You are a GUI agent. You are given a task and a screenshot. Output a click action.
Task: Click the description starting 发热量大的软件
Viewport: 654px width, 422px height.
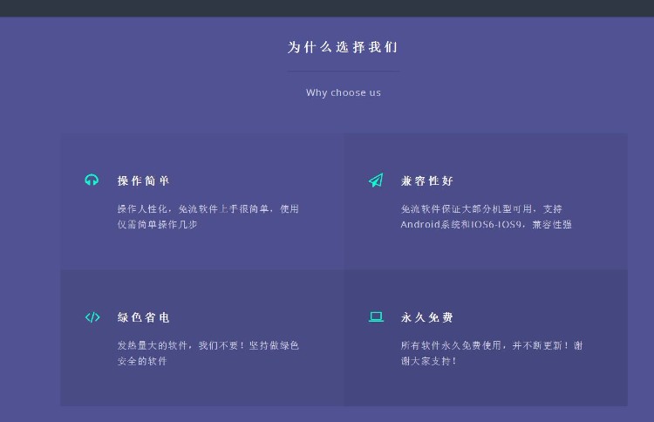pos(208,353)
